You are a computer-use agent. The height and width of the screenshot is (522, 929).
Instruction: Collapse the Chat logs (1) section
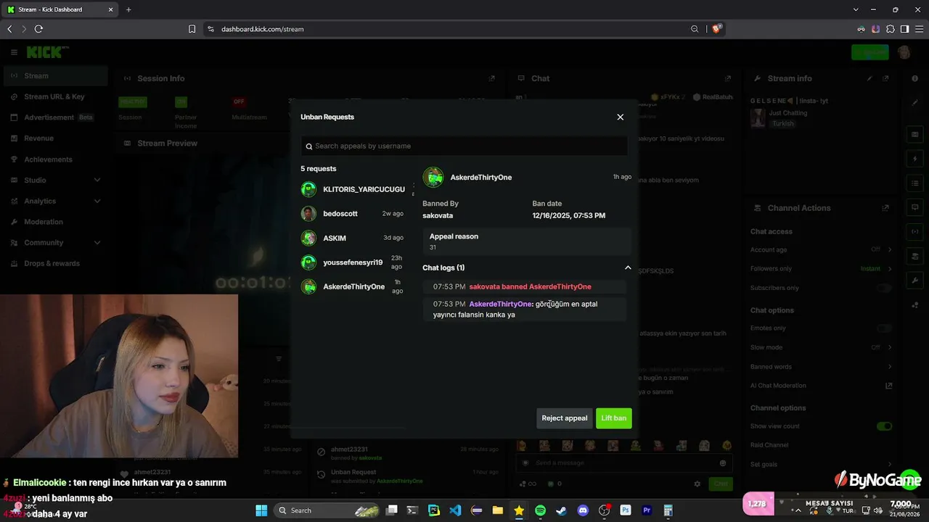tap(628, 268)
